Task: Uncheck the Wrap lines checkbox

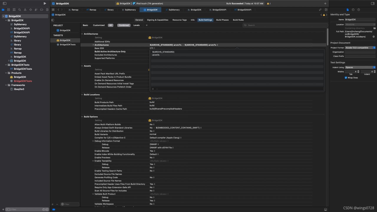Action: point(346,78)
